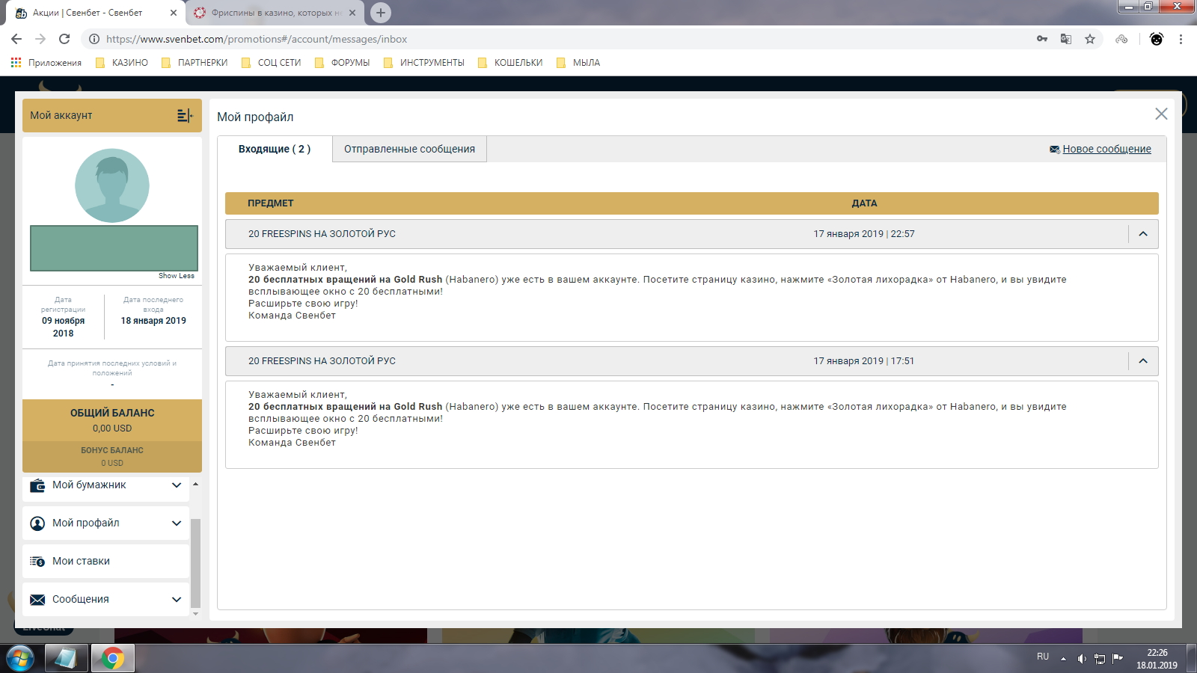Click the БОНУС БАЛАНС 0 USD panel
The height and width of the screenshot is (673, 1197).
[112, 457]
